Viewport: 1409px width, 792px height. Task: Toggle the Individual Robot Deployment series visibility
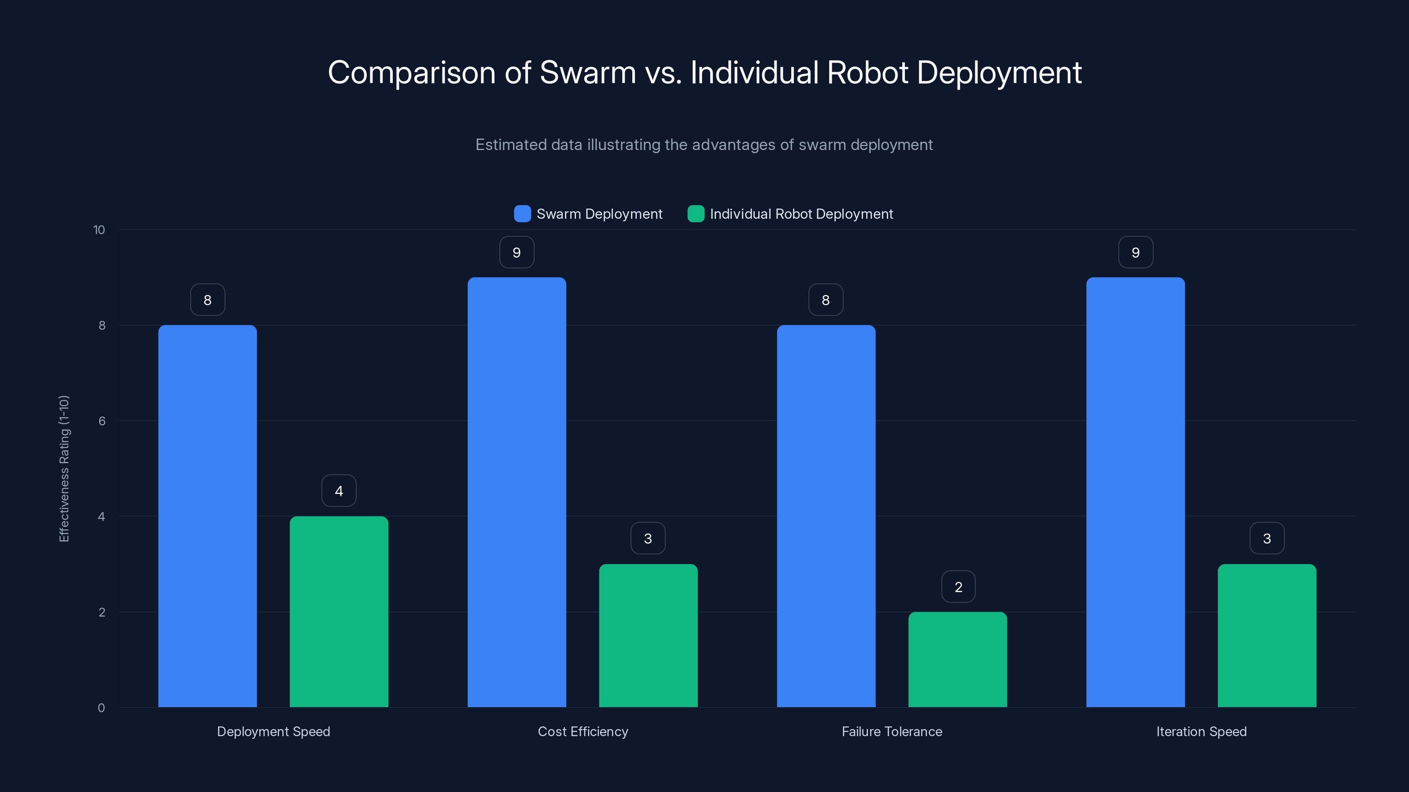pos(790,214)
